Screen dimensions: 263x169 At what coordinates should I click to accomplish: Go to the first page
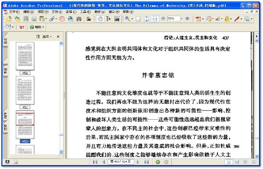95,162
